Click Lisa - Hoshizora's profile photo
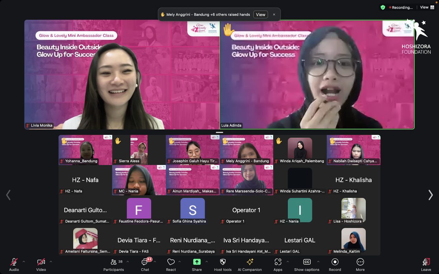The width and height of the screenshot is (439, 274). point(354,208)
